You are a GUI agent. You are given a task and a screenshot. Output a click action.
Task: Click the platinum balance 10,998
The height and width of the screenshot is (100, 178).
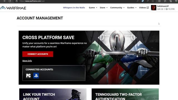coord(170,9)
